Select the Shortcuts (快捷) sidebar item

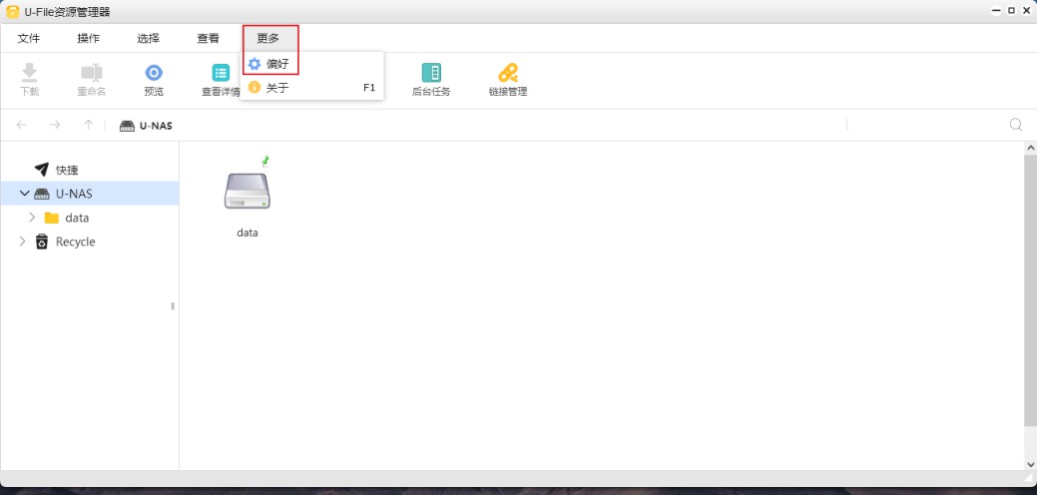(x=66, y=170)
